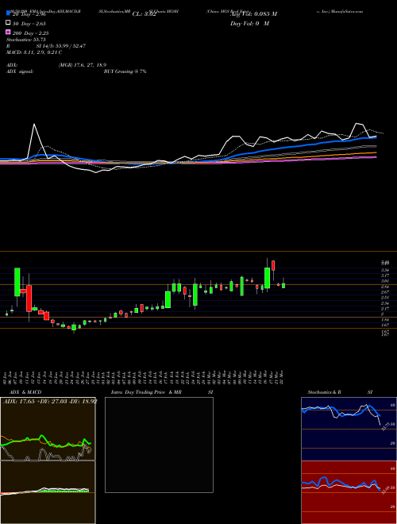Open the ADX indicator chart with green line
This screenshot has height=524, width=397.
tap(48, 429)
